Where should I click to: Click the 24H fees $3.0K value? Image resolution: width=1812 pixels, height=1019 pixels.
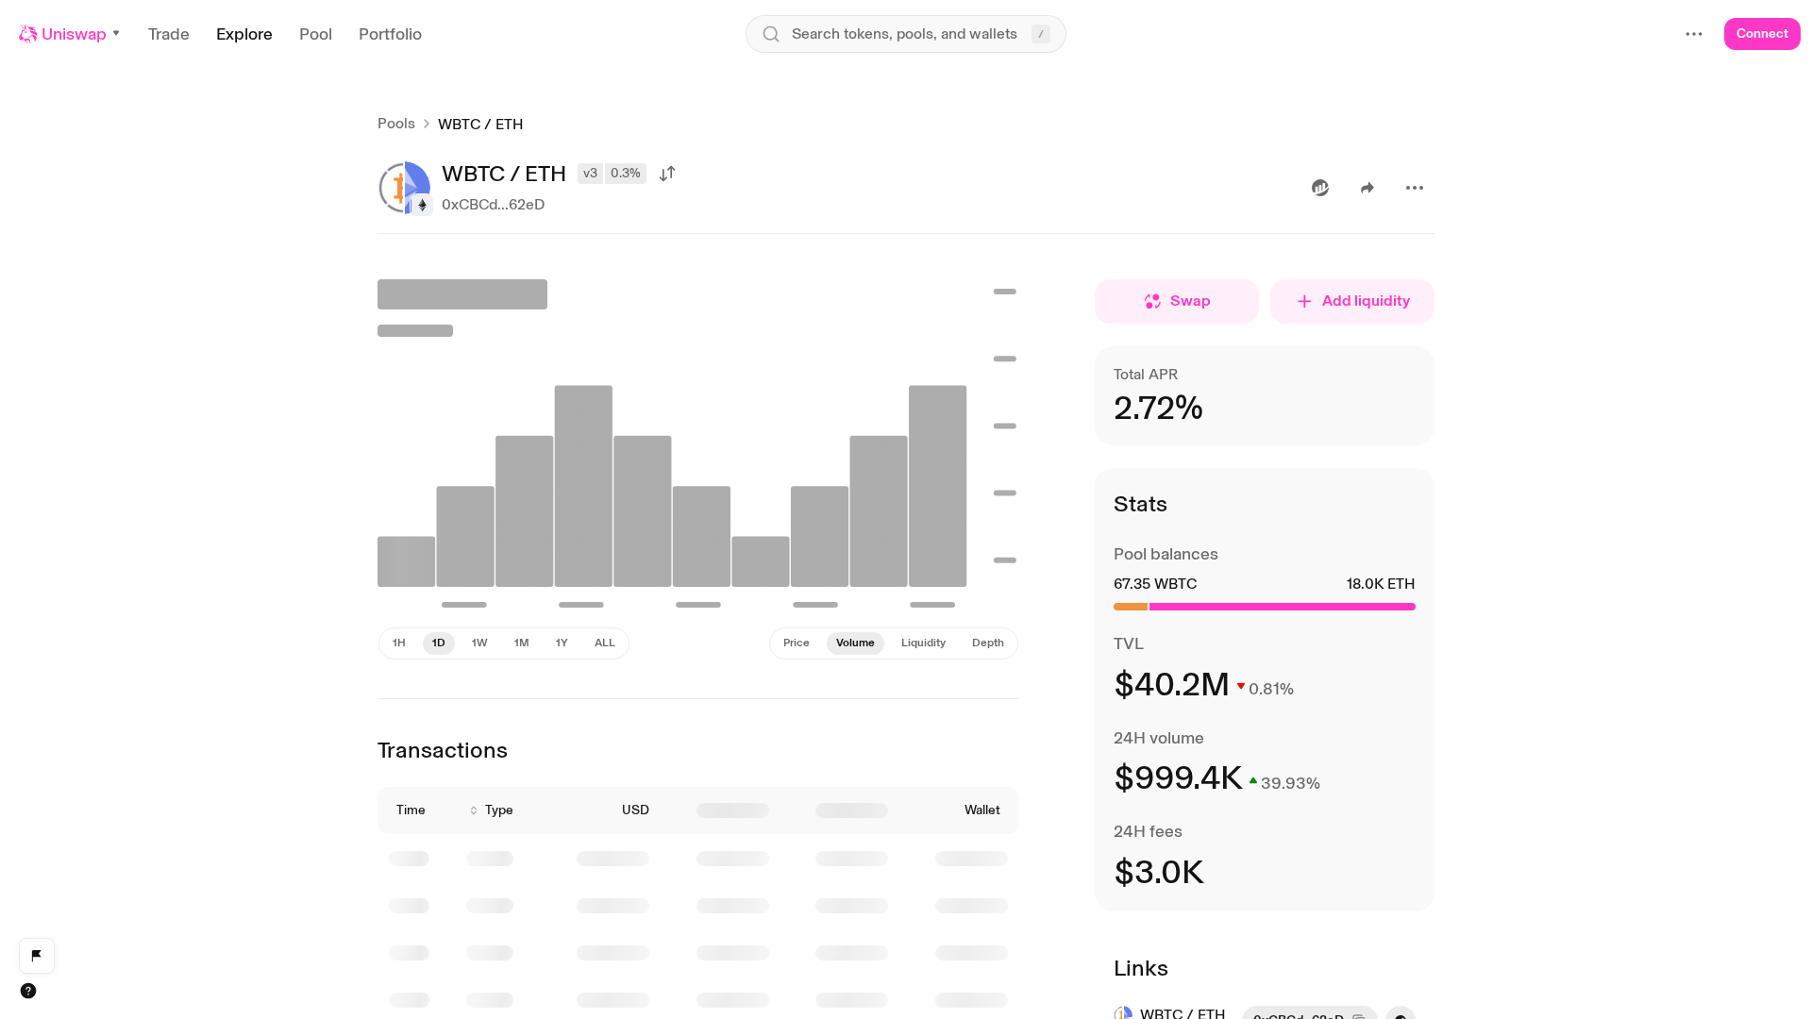click(x=1159, y=873)
